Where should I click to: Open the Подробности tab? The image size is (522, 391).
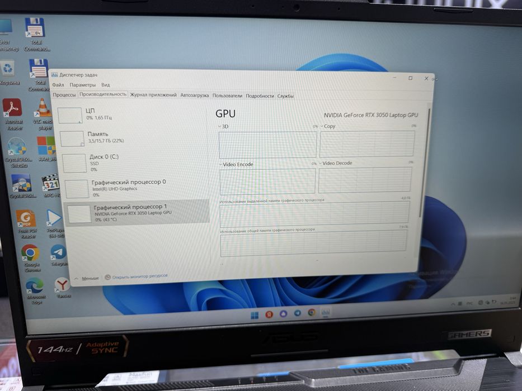coord(260,96)
